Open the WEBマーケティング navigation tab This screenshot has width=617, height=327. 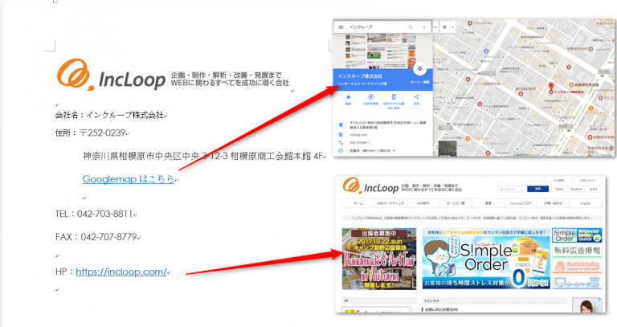(x=390, y=203)
